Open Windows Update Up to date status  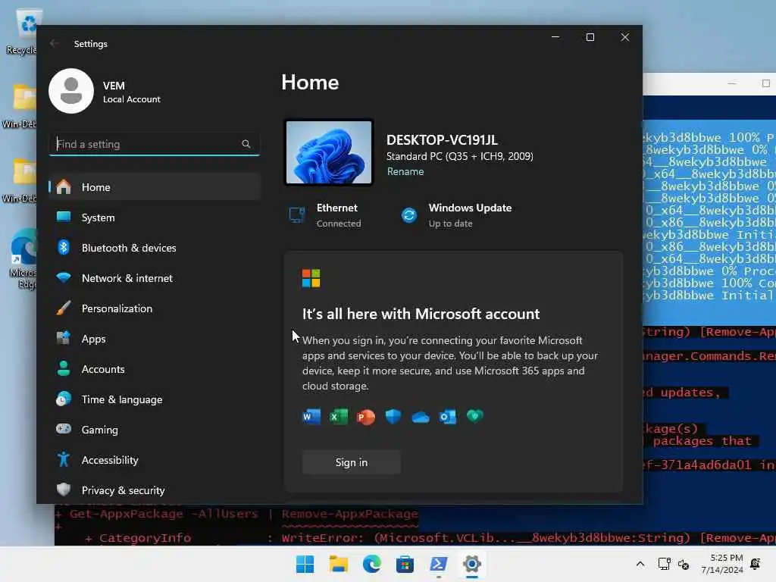pyautogui.click(x=470, y=215)
